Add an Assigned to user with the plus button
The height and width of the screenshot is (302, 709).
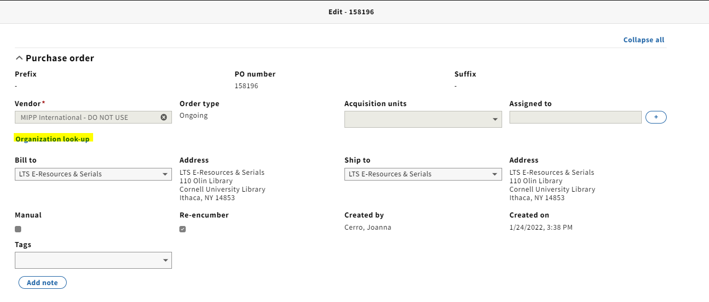(656, 117)
